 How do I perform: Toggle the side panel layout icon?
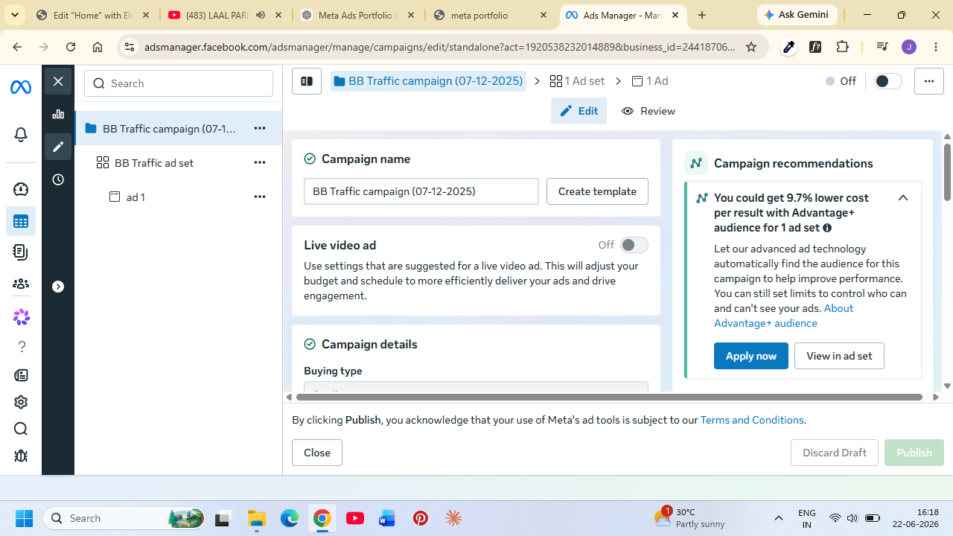coord(306,81)
